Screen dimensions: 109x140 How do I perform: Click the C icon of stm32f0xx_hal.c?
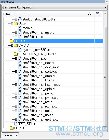(x=20, y=58)
